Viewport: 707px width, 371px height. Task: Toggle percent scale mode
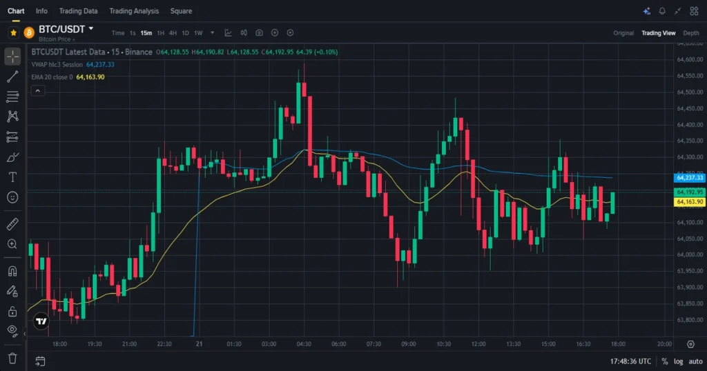[x=665, y=361]
